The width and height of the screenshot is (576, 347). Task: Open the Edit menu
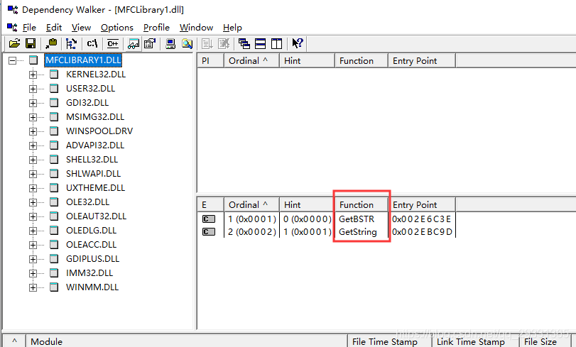54,28
